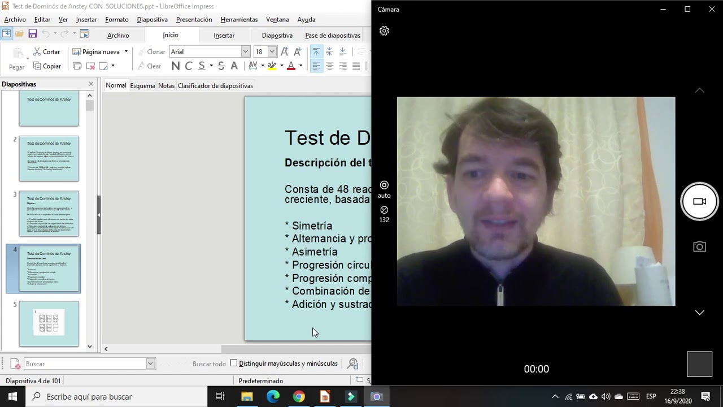Click the red font color swatch
Screen dimensions: 723x407
pyautogui.click(x=291, y=66)
